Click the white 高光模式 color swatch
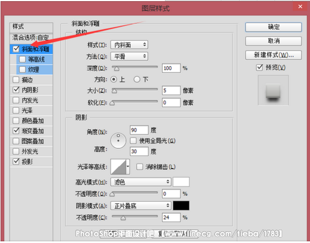The height and width of the screenshot is (243, 310). click(x=181, y=182)
